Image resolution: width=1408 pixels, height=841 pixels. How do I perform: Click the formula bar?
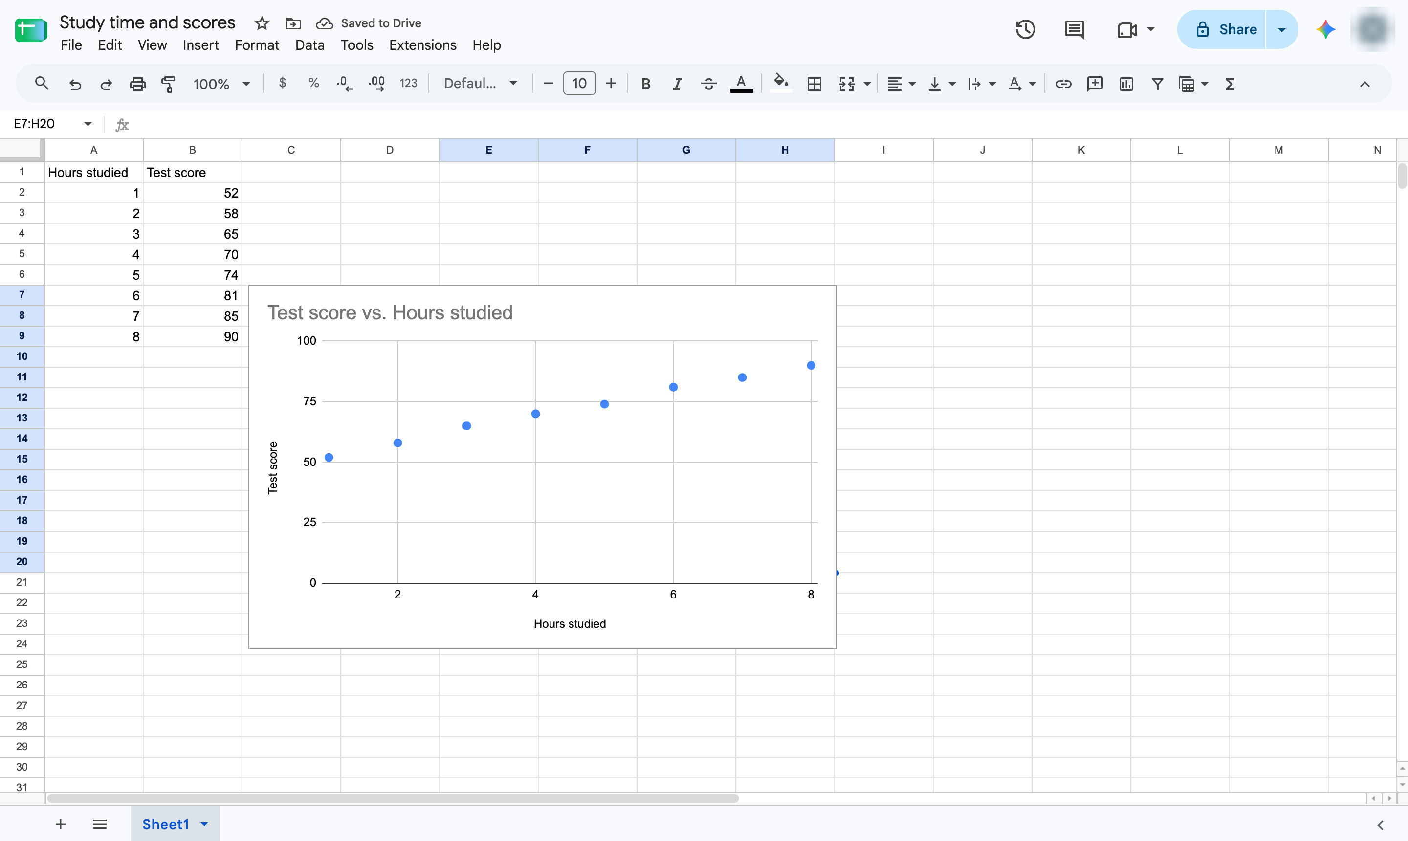click(765, 124)
